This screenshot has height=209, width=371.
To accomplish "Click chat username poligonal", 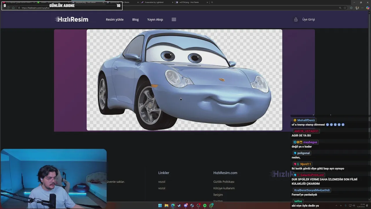I will [303, 153].
